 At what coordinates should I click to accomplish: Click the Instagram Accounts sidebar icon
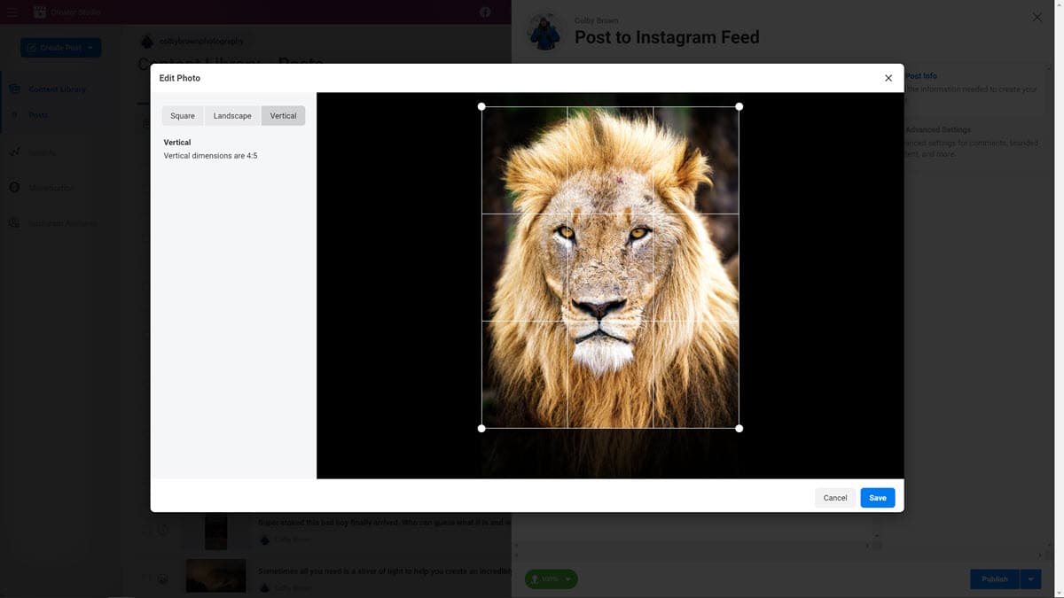(14, 223)
